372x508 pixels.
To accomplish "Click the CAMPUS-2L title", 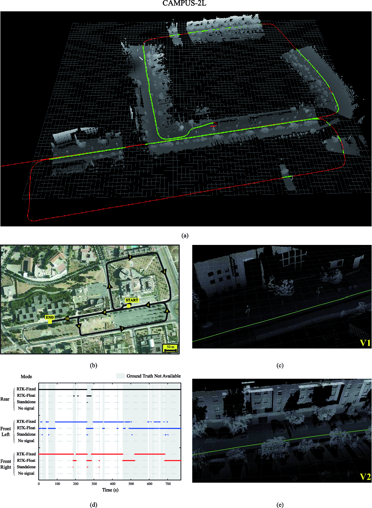I will [x=184, y=3].
